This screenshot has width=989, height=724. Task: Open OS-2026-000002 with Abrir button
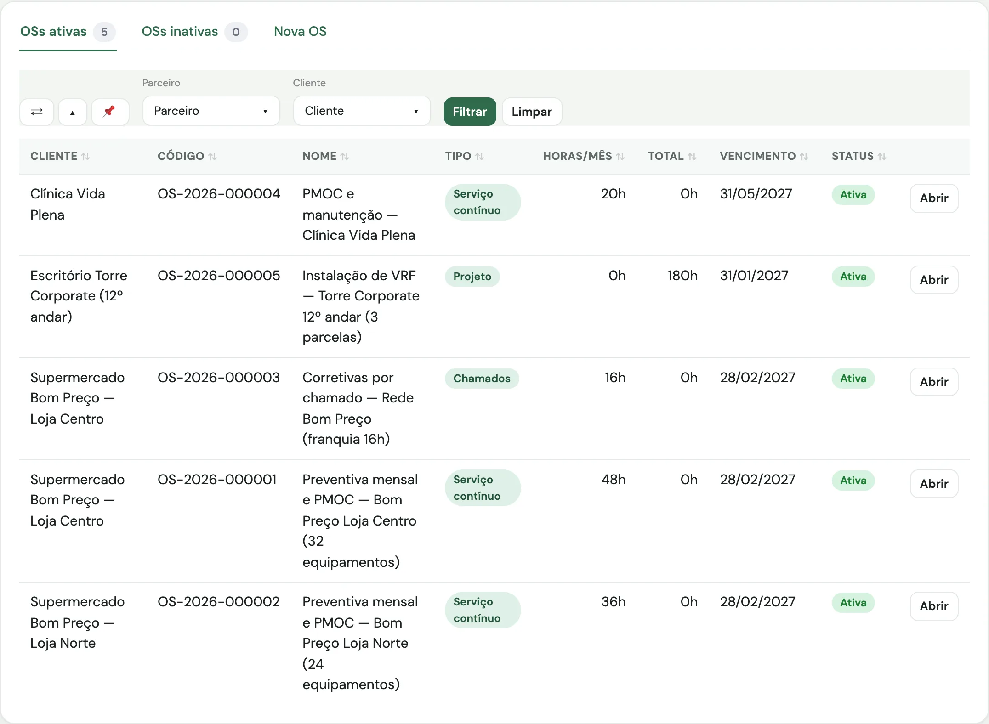pos(934,606)
